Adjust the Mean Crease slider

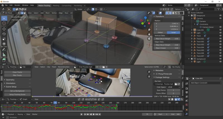[167, 48]
